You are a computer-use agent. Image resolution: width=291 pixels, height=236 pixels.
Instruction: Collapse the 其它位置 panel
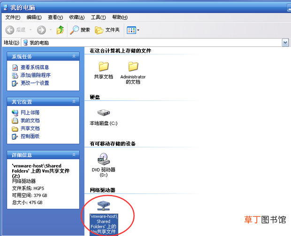(x=74, y=101)
